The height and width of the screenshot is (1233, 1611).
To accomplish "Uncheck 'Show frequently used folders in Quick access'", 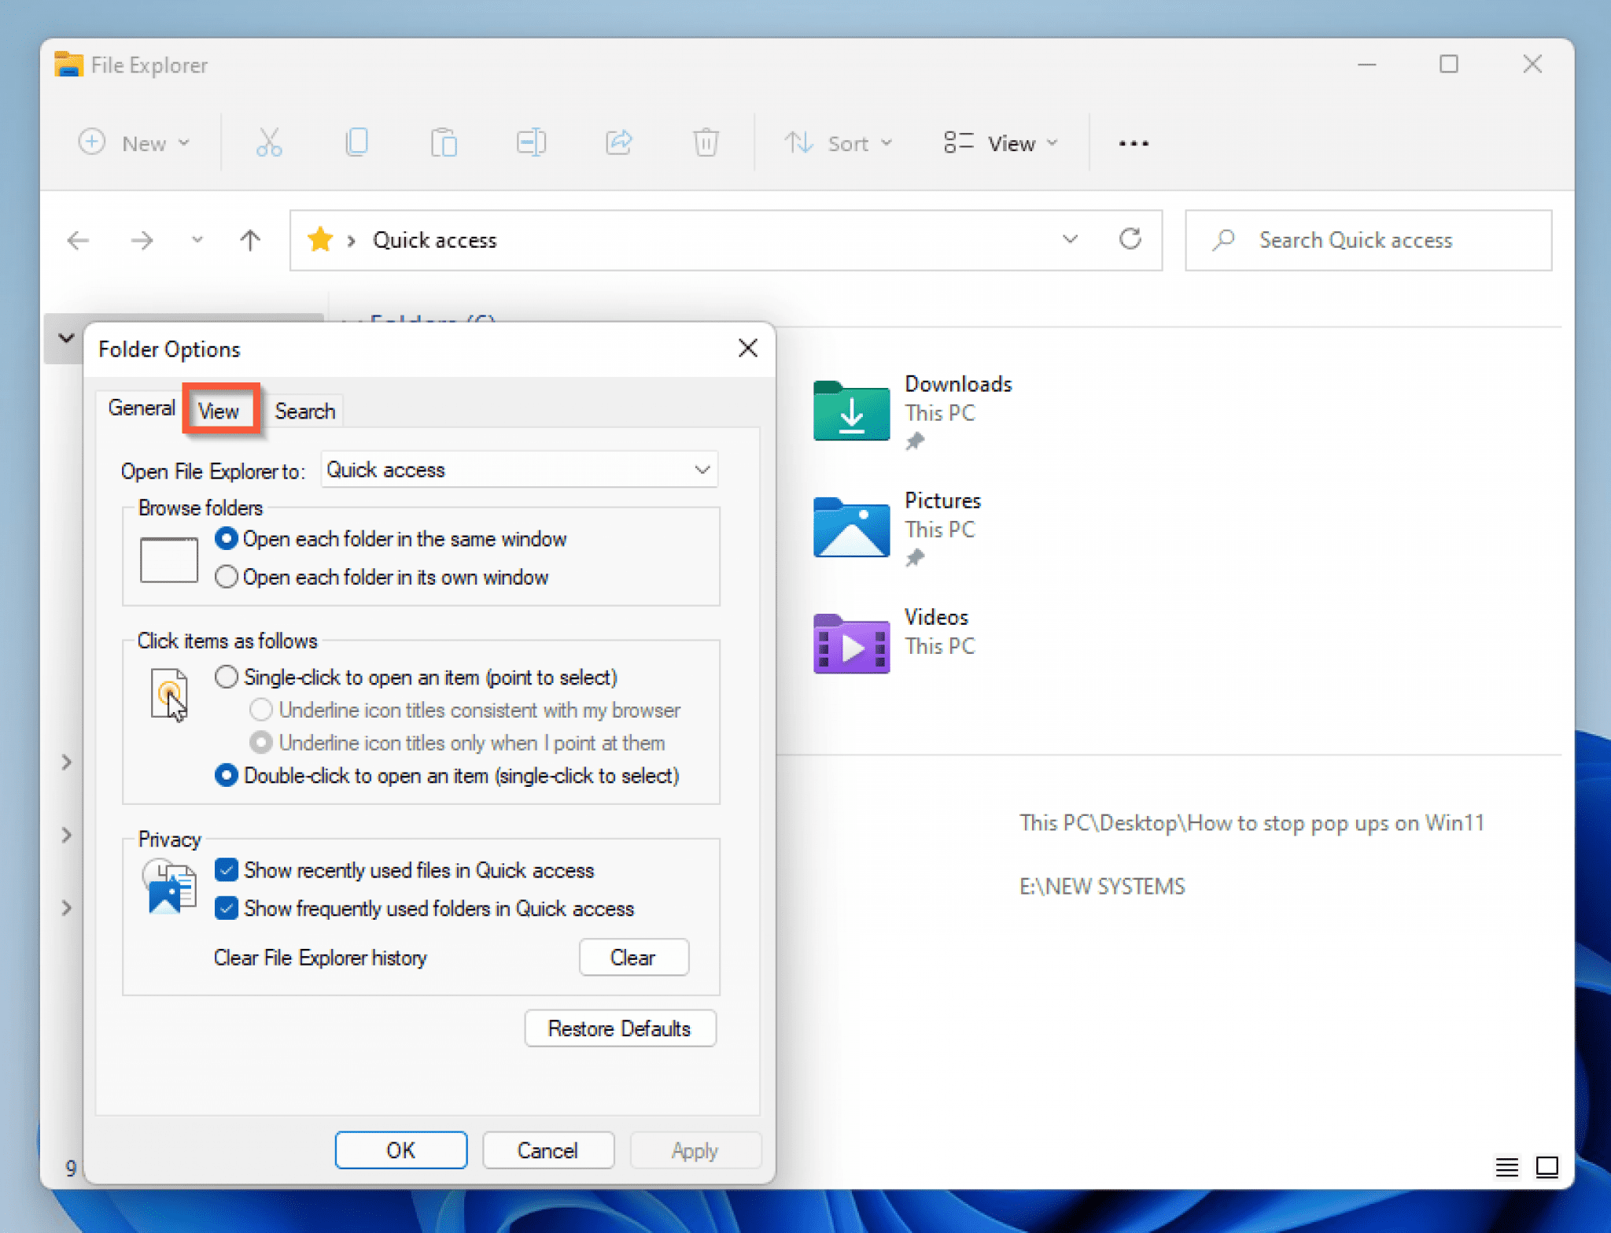I will click(x=226, y=908).
